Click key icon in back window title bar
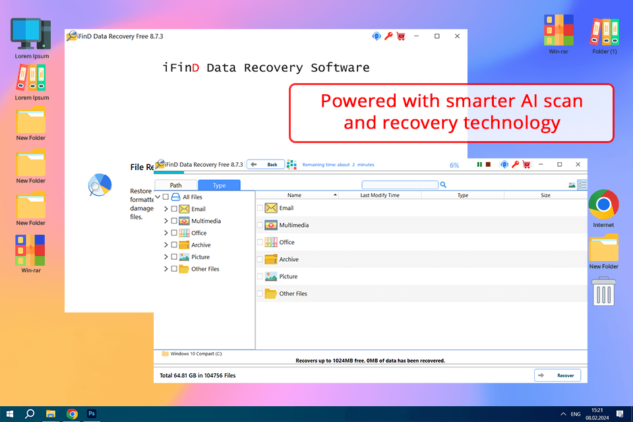Screen dimensions: 633x422 (388, 36)
